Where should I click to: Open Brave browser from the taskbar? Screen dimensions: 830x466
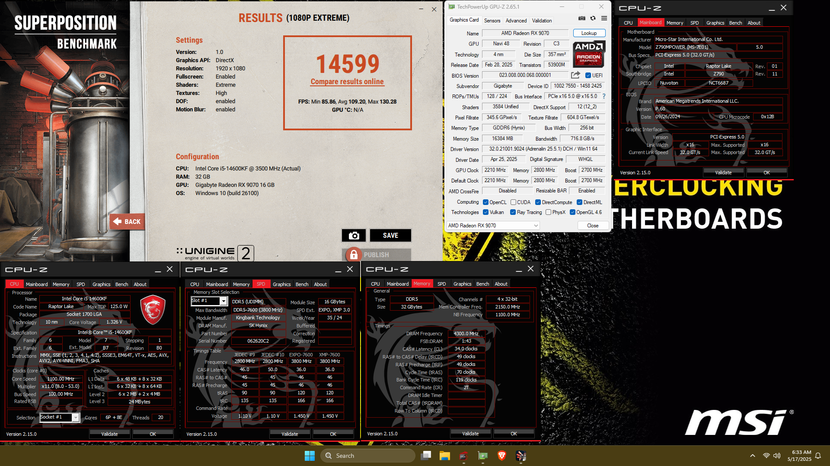click(502, 456)
